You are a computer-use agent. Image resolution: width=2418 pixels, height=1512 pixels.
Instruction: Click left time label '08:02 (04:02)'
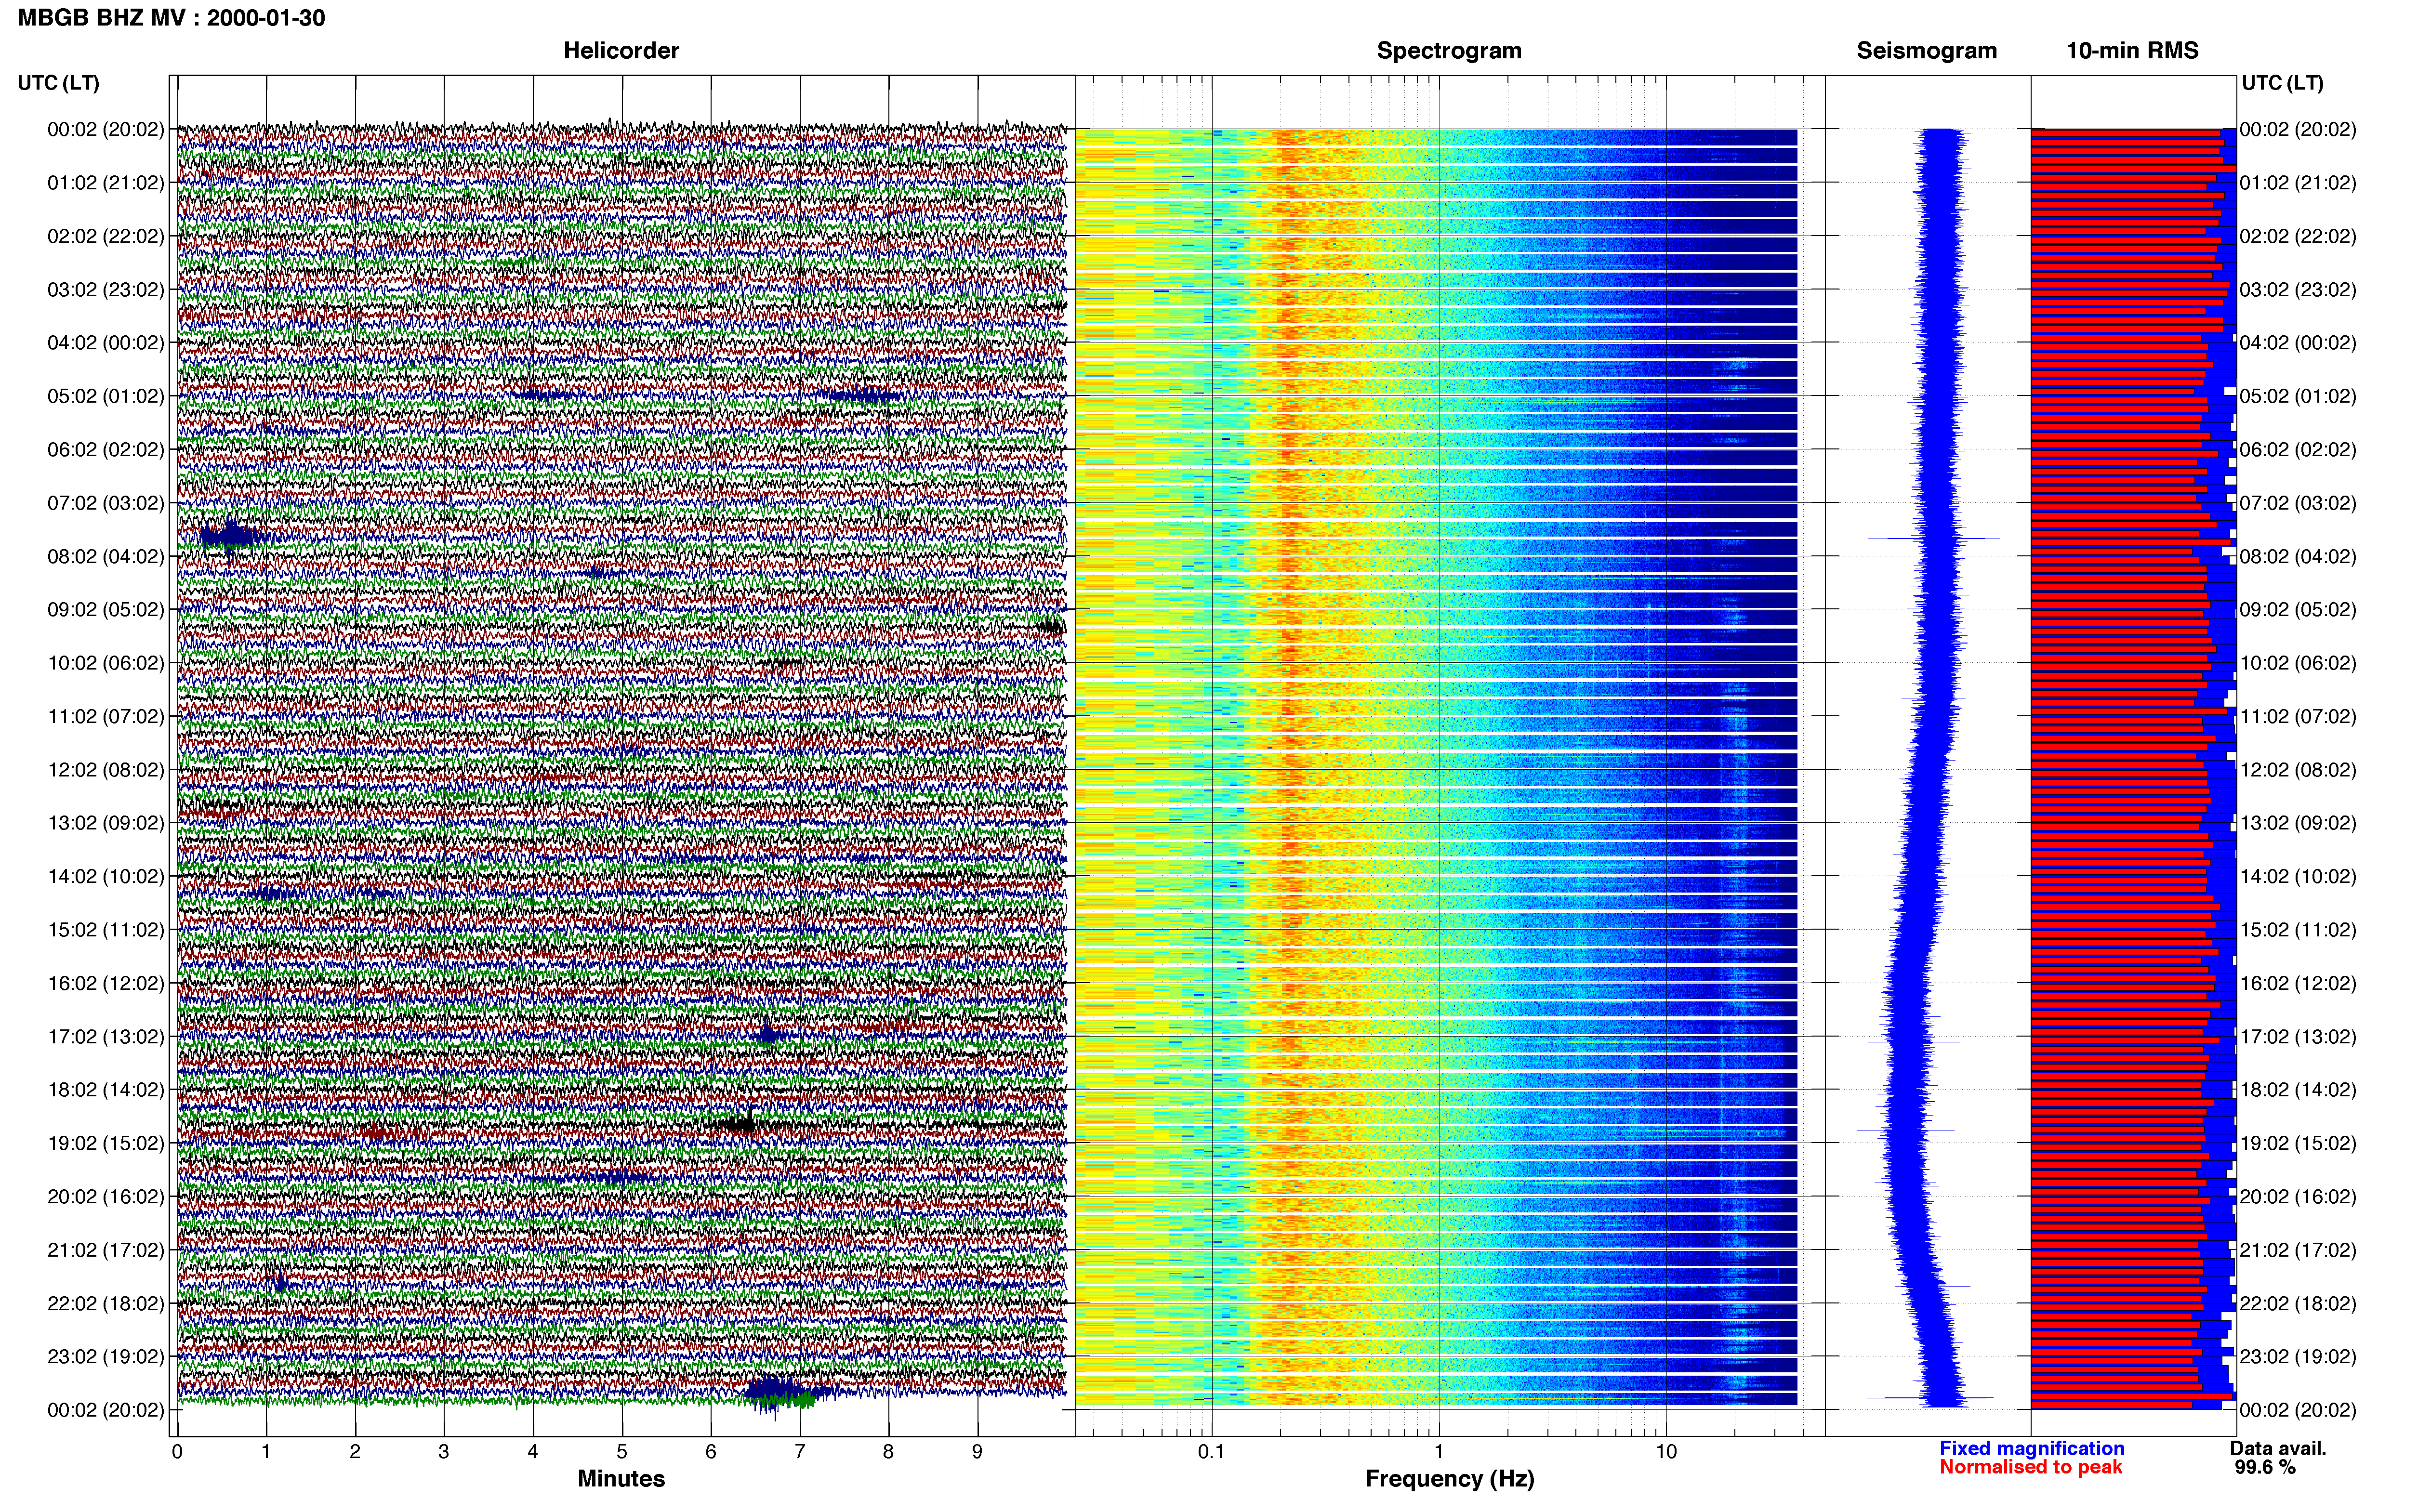[x=106, y=556]
